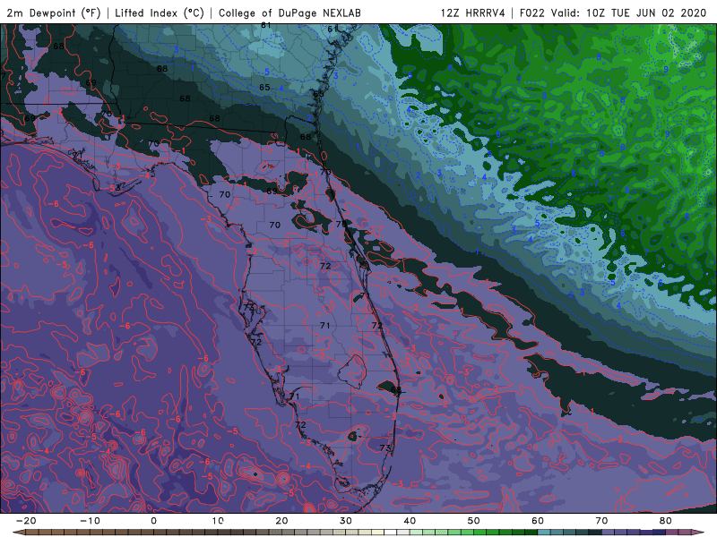This screenshot has height=537, width=717.
Task: Click the 80 label on the color scale
Action: (666, 521)
